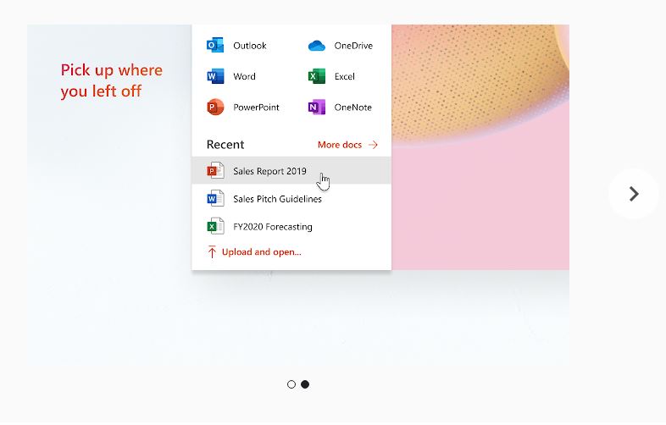The height and width of the screenshot is (425, 666).
Task: Select the Outlook label
Action: (x=250, y=46)
